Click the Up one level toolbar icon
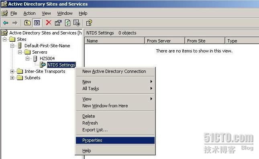 click(x=27, y=23)
